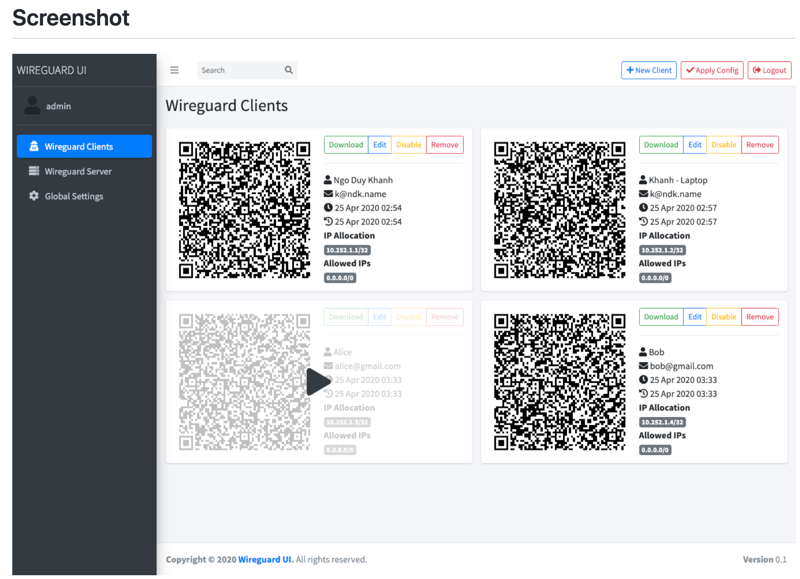800x579 pixels.
Task: Click the WIREGUARD UI brand title
Action: pyautogui.click(x=51, y=70)
